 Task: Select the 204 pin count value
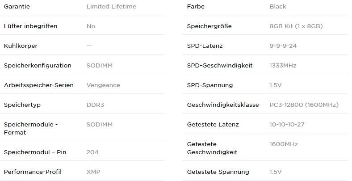tap(92, 152)
